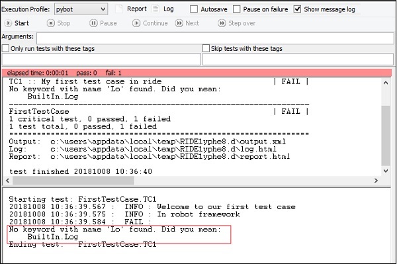The image size is (397, 264).
Task: Click the horizontal scrollbar thumb
Action: point(73,181)
